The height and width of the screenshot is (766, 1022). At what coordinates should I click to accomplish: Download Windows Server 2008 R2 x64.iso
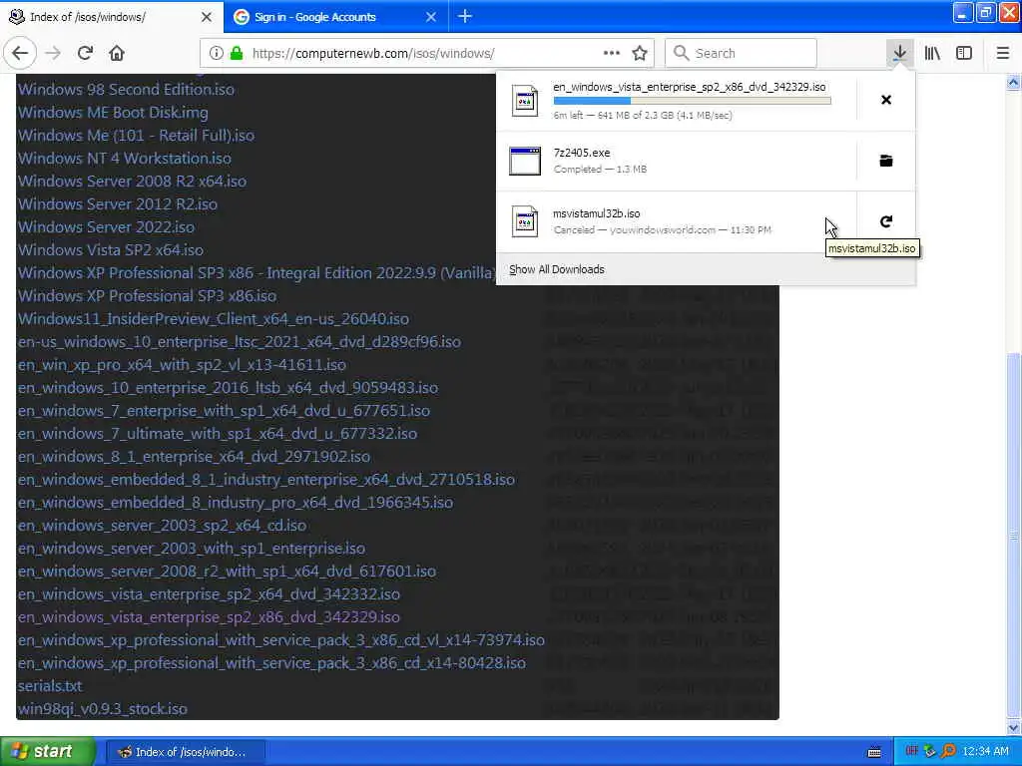(x=132, y=182)
